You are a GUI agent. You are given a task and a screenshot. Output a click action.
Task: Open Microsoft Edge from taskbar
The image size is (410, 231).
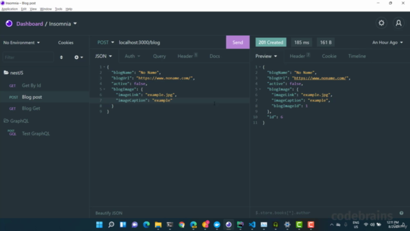coord(147,225)
